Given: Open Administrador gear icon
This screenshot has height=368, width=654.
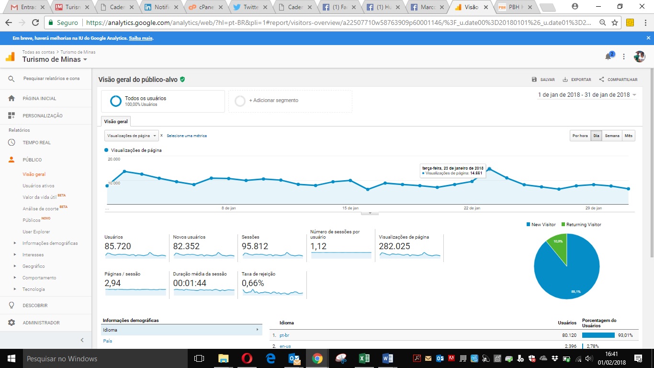Looking at the screenshot, I should click(x=11, y=322).
